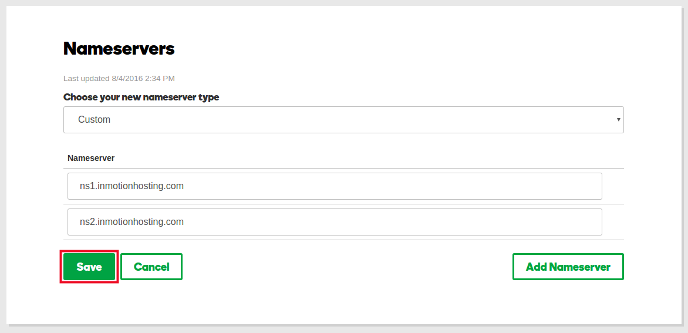Click blank space right of second nameserver field
This screenshot has height=333, width=688.
(x=613, y=222)
